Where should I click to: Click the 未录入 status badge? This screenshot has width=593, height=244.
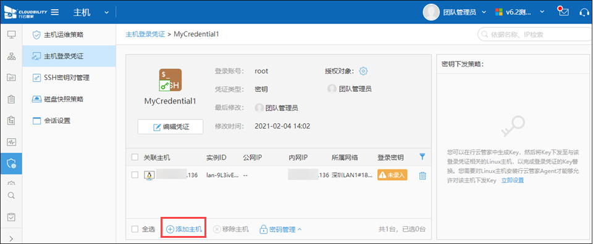(392, 175)
